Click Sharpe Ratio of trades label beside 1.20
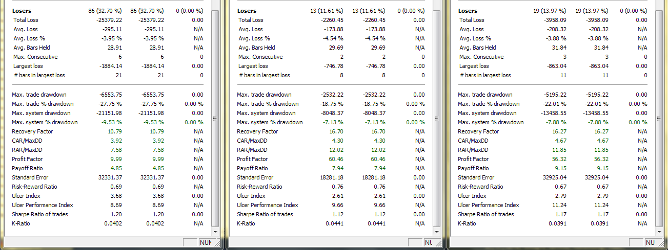 pyautogui.click(x=40, y=214)
